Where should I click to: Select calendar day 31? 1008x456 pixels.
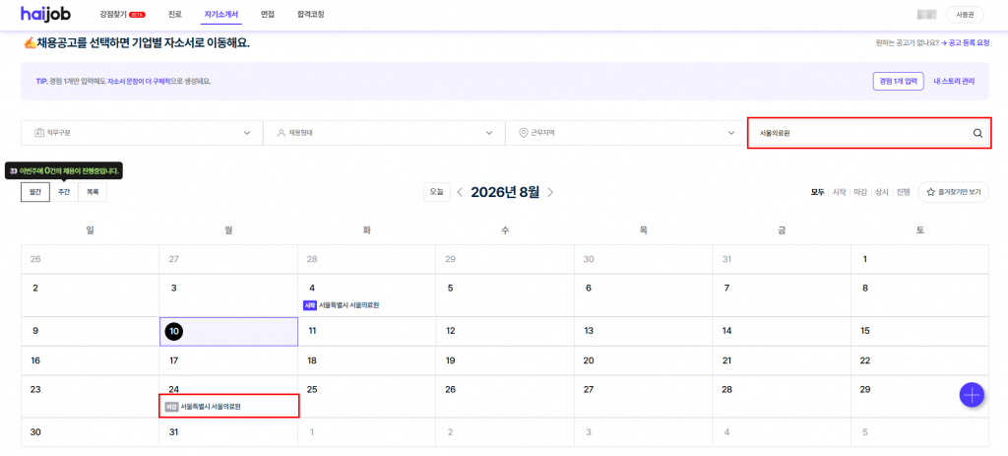[x=173, y=432]
